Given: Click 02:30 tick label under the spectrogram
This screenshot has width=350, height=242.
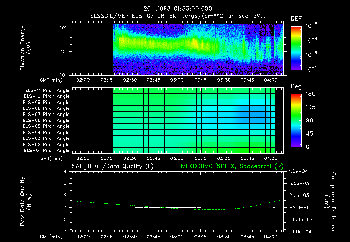Looking at the screenshot, I should coord(130,80).
